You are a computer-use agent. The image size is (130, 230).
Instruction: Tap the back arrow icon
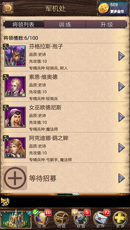pyautogui.click(x=8, y=8)
